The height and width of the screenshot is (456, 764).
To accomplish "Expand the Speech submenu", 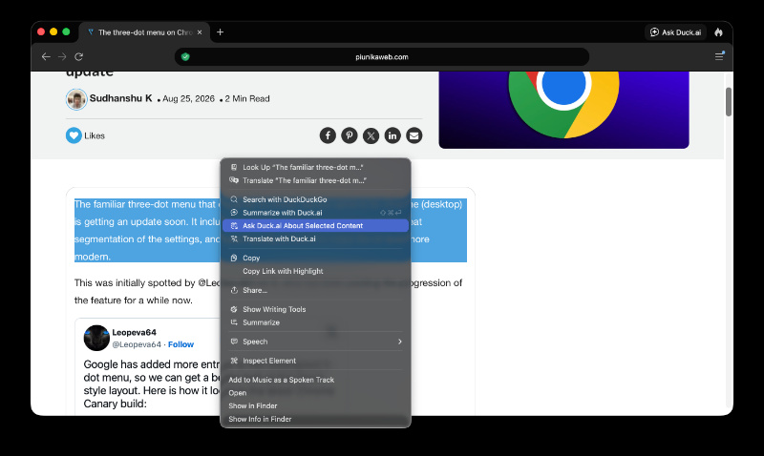I will point(315,342).
